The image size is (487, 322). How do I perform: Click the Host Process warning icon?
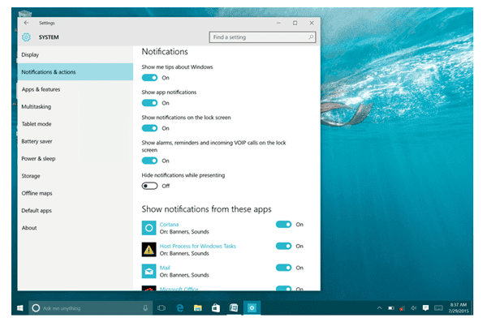click(x=149, y=250)
